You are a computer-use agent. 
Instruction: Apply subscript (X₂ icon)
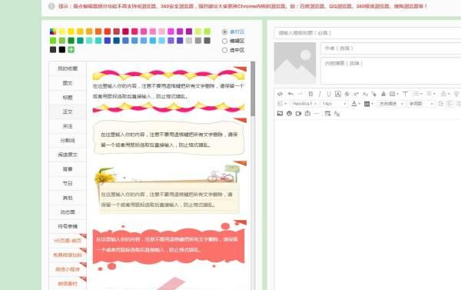point(365,94)
